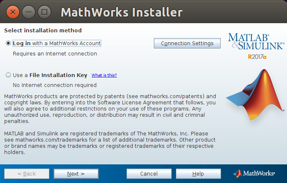
Task: Open Connection Settings
Action: pos(187,43)
